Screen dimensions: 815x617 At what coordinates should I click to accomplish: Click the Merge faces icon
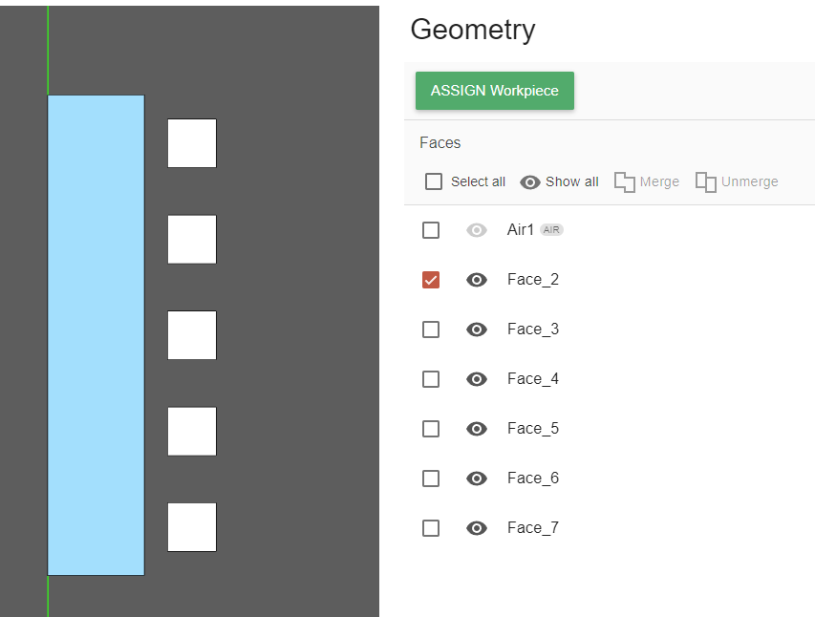[625, 181]
